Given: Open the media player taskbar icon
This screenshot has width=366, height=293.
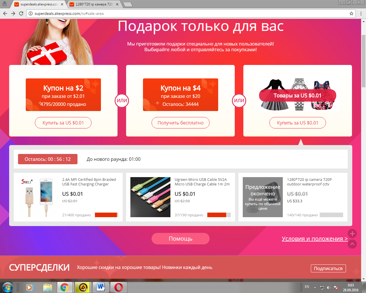Looking at the screenshot, I should click(29, 287).
